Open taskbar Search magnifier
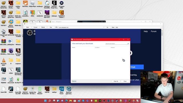183x103 pixels. click(49, 101)
